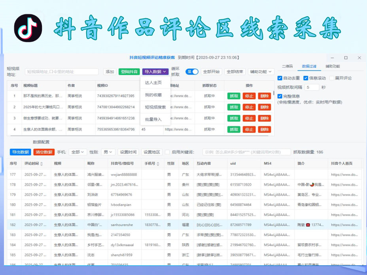Click the 抖音号 cell lvbodianpian
Image resolution: width=367 pixels, height=275 pixels.
[x=121, y=205]
